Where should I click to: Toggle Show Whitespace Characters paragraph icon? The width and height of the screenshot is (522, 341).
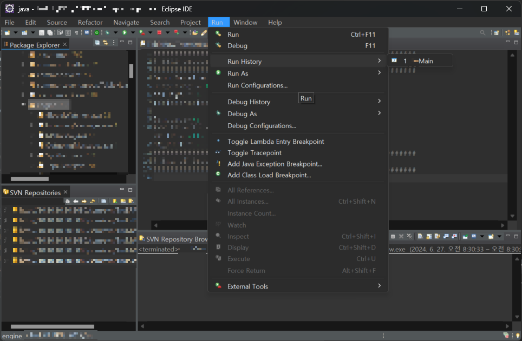coord(76,32)
